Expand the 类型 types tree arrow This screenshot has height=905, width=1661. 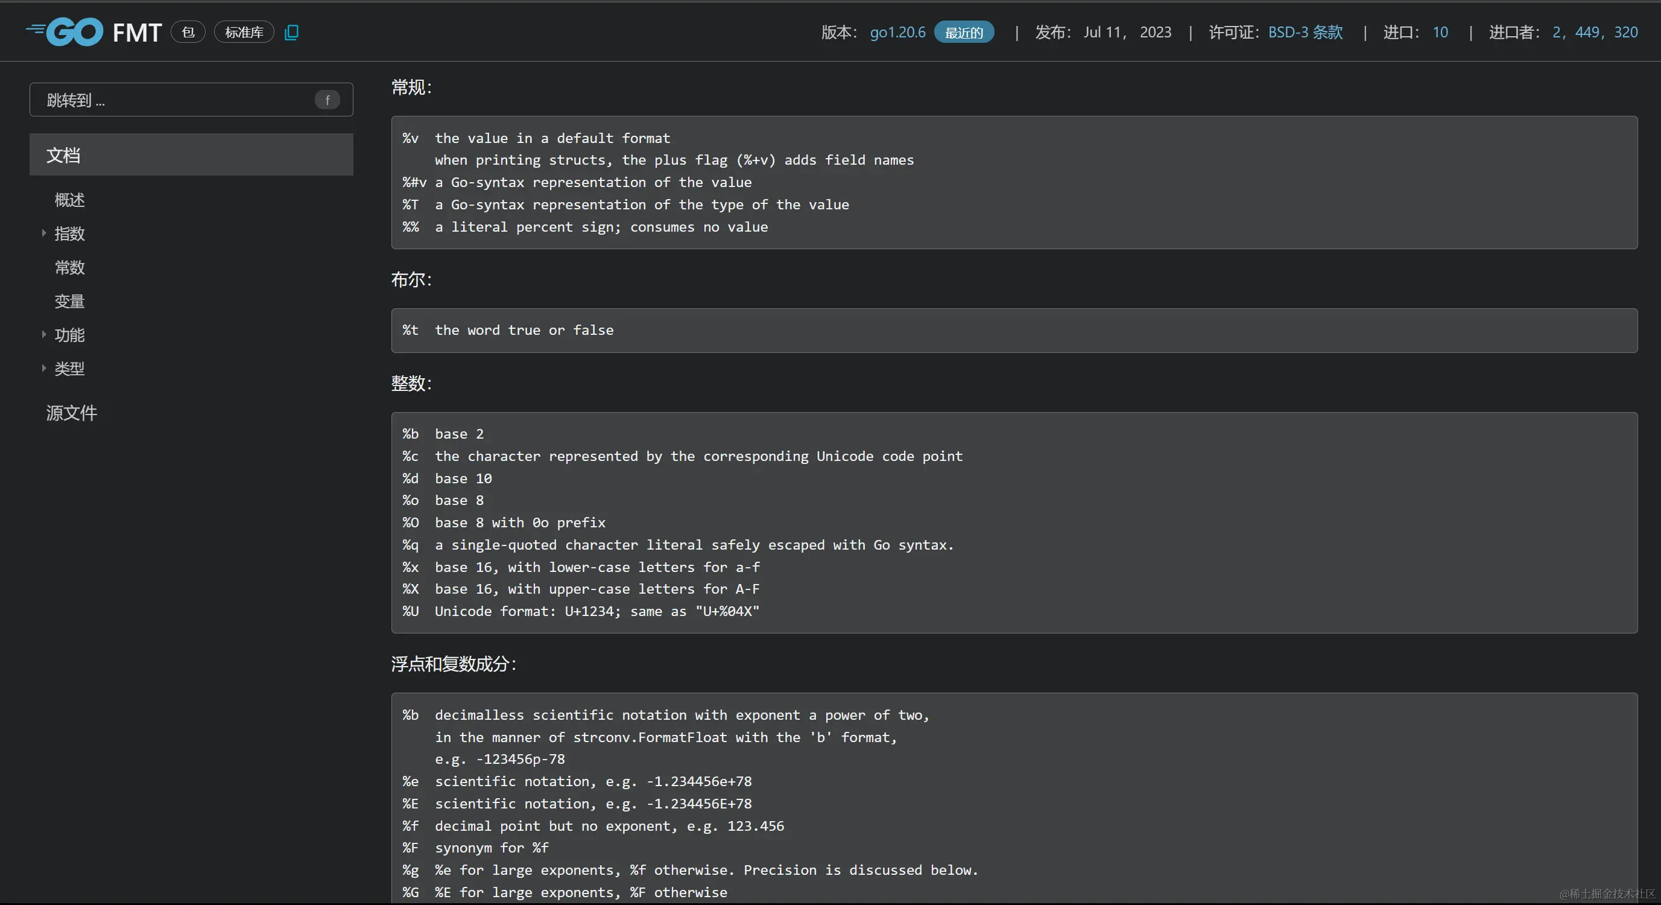pos(44,367)
